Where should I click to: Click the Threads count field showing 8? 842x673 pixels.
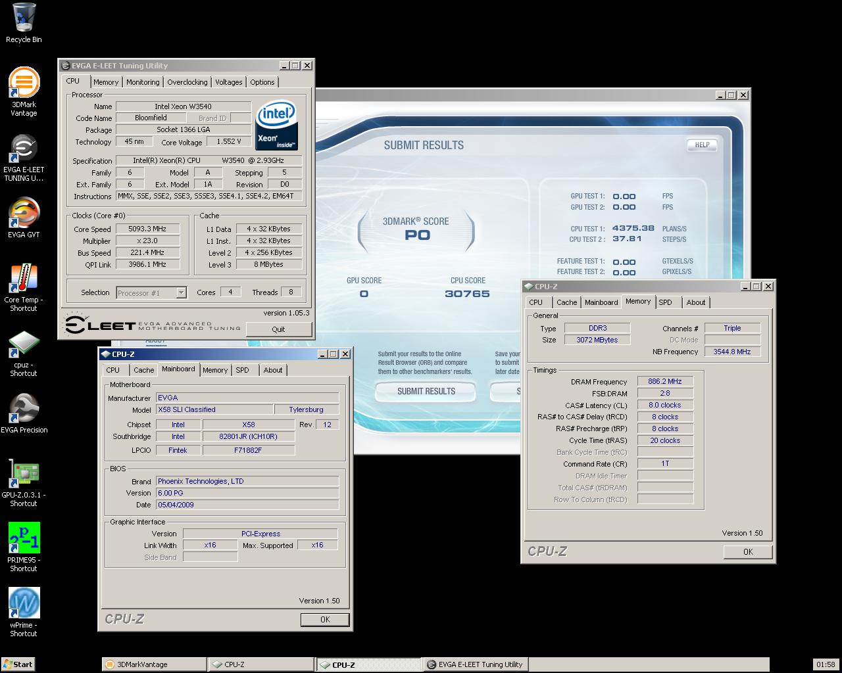click(x=291, y=292)
